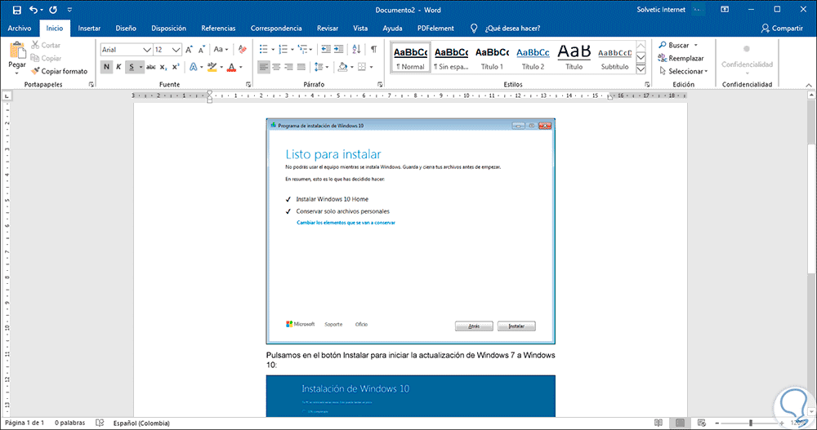Open line spacing options

point(321,67)
